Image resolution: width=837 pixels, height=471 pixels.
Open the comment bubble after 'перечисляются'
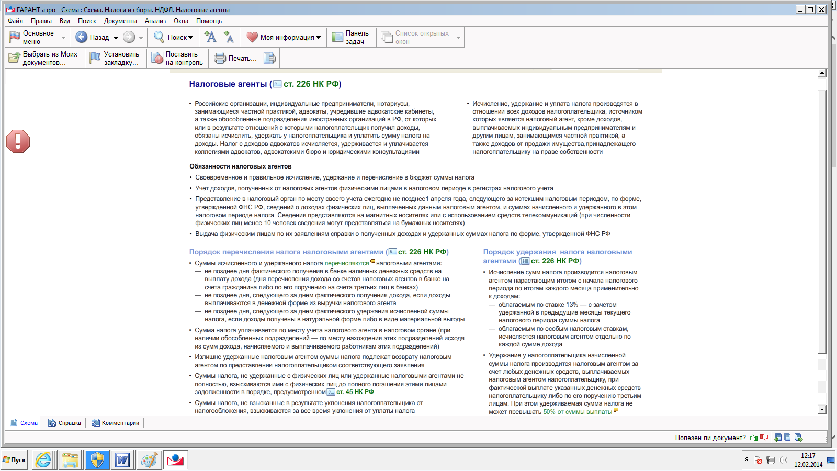click(372, 261)
